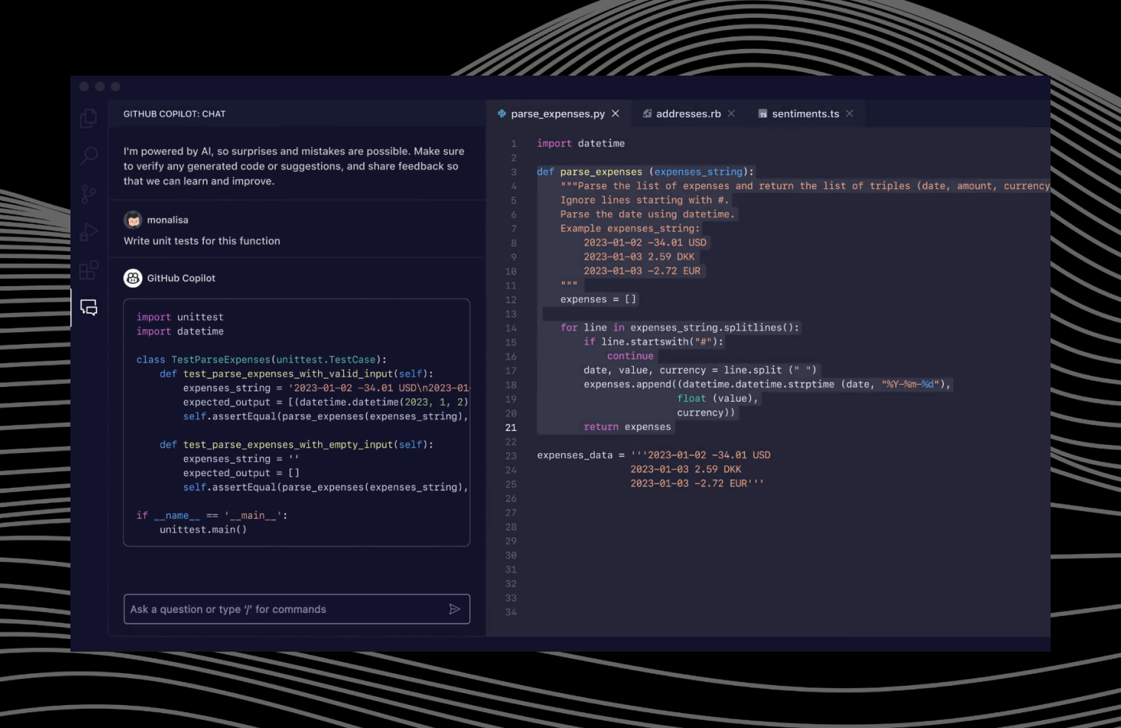Click the red window close dot
The height and width of the screenshot is (728, 1121).
84,87
